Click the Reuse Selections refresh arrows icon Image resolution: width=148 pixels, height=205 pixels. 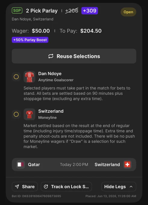(51, 56)
